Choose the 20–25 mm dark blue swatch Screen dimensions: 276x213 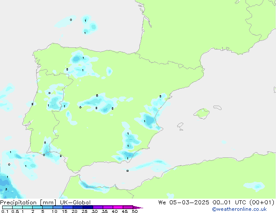tap(77, 207)
